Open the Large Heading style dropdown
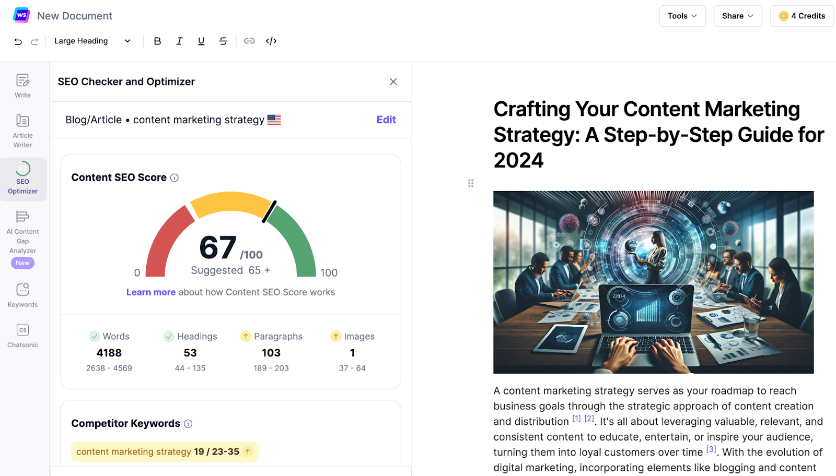Screen dimensions: 836x476 92,41
